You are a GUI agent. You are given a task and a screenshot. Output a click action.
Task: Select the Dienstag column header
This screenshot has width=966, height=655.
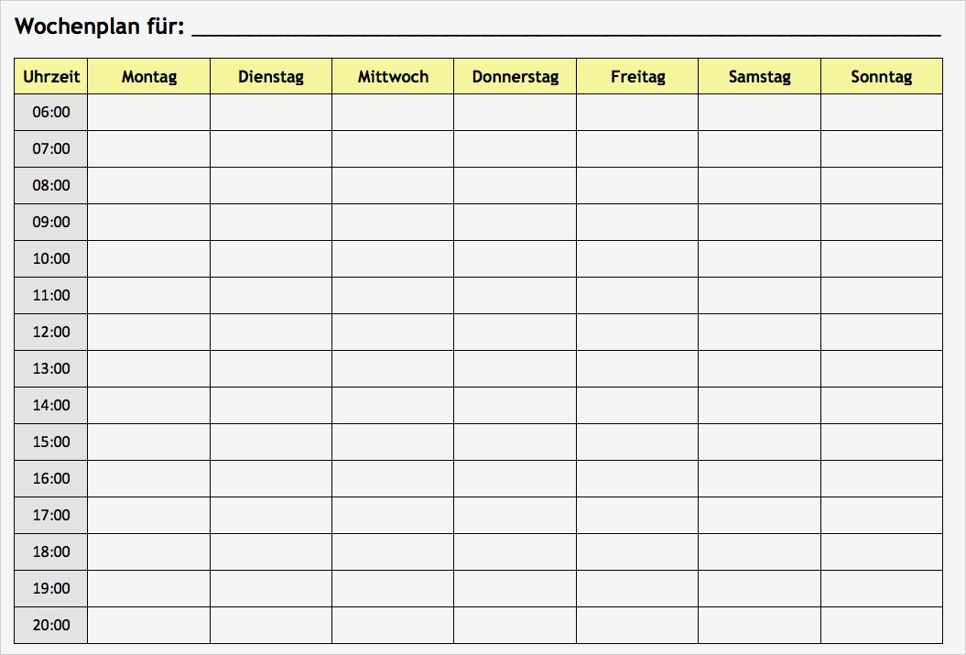271,77
